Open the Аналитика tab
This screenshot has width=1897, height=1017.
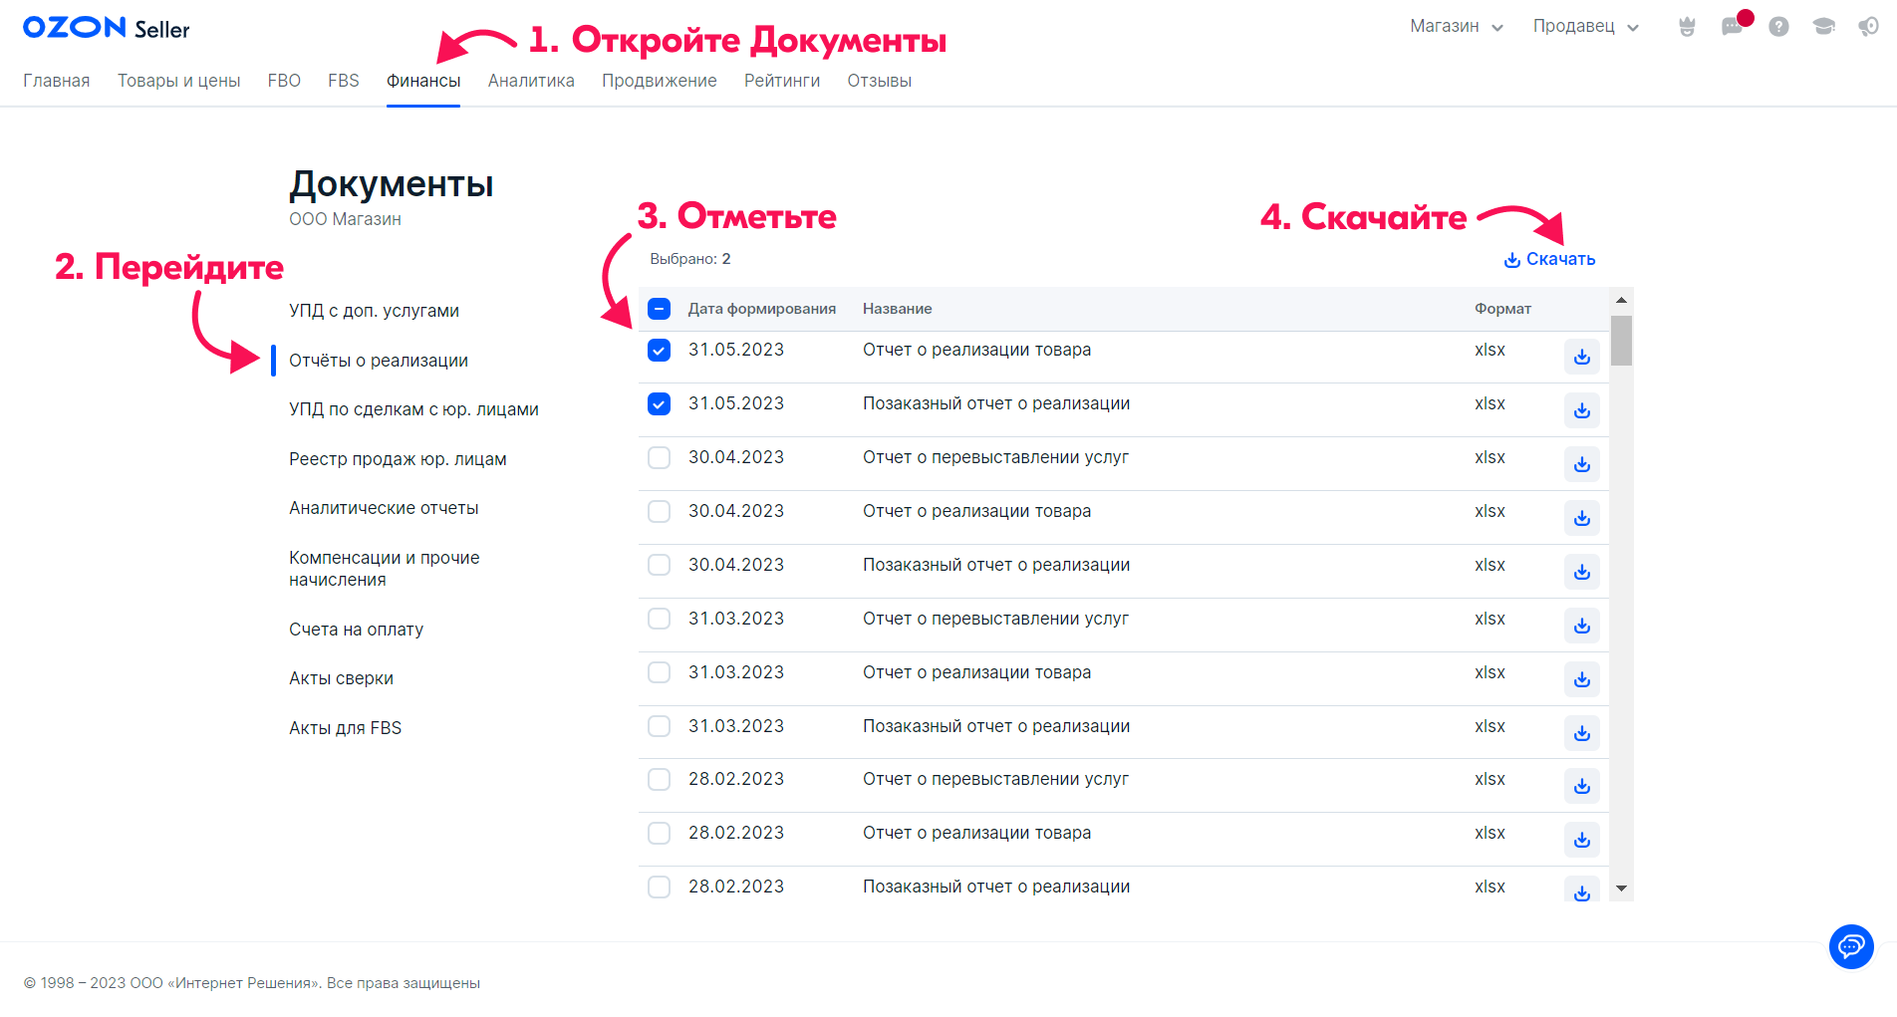(531, 81)
